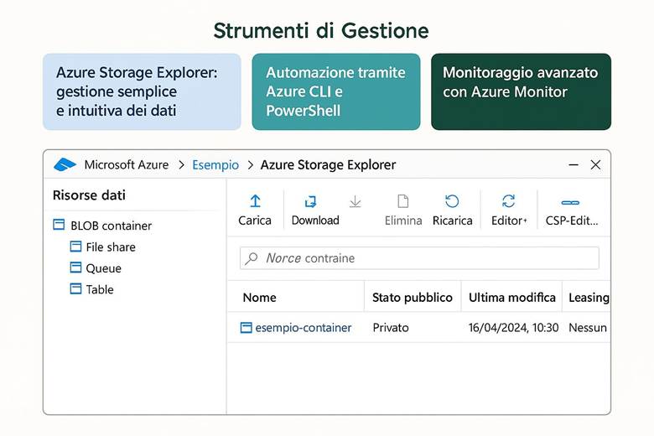Click the Privato cell
Image resolution: width=654 pixels, height=436 pixels.
pos(391,328)
